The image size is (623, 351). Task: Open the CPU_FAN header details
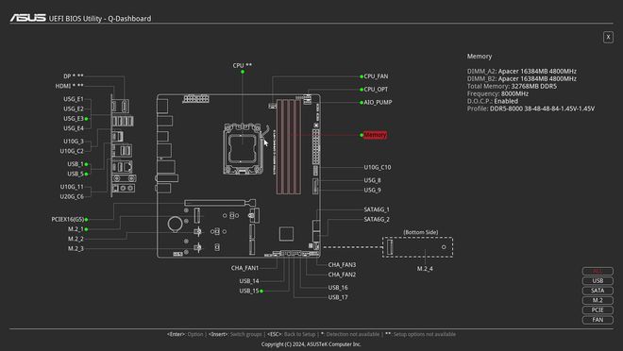376,76
